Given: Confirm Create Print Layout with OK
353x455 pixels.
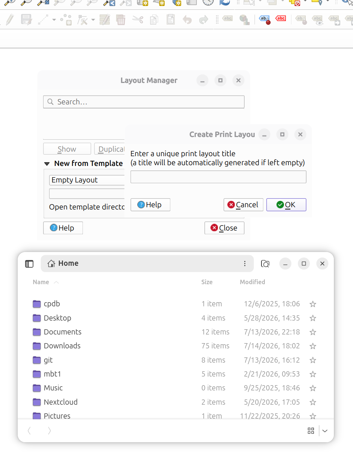Looking at the screenshot, I should pos(286,205).
